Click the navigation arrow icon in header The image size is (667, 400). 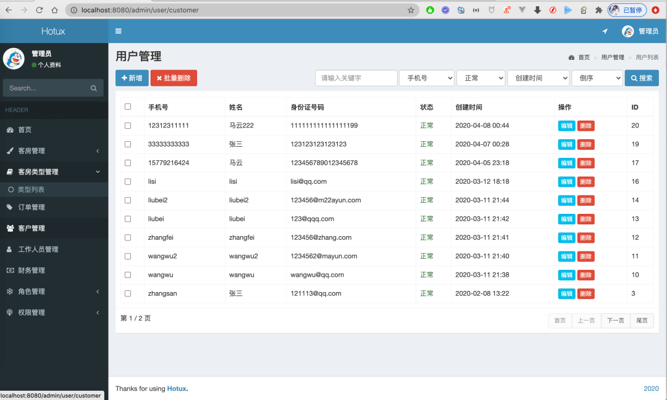point(605,31)
